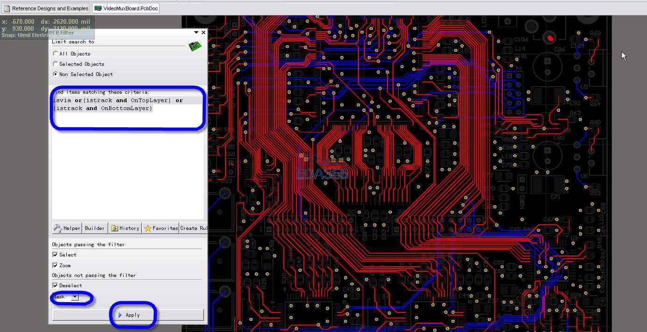Open the PCB Filter panel options arrow

(196, 33)
